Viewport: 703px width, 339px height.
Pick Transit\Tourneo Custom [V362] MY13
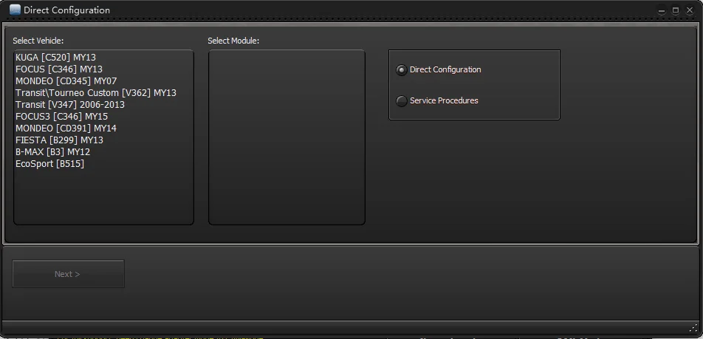coord(95,93)
